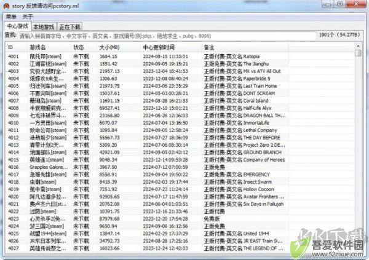
Task: Click the story app icon in title bar
Action: pos(6,6)
